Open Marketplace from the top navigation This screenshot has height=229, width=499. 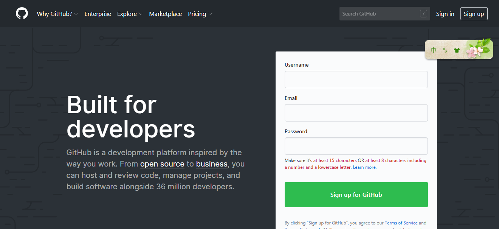[x=166, y=14]
